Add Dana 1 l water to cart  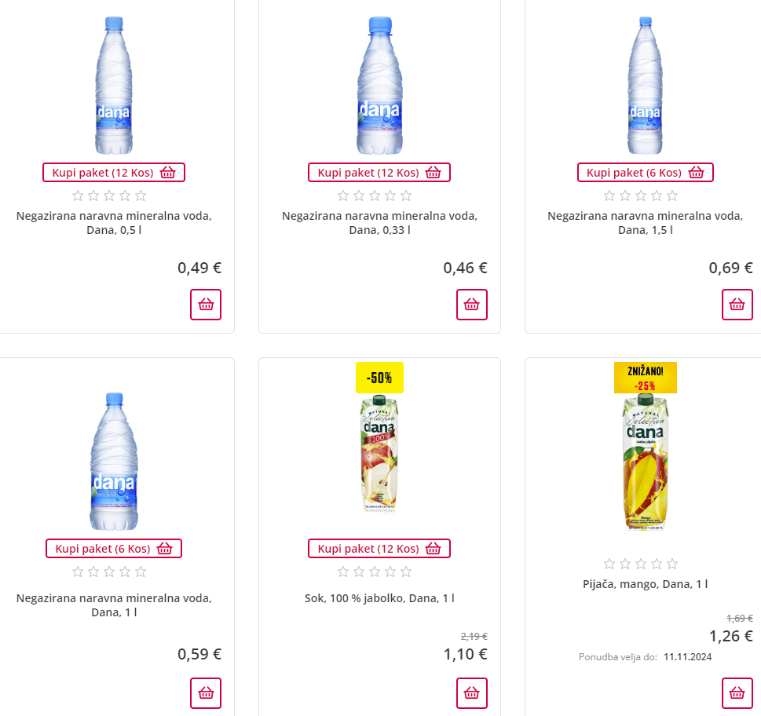click(206, 693)
